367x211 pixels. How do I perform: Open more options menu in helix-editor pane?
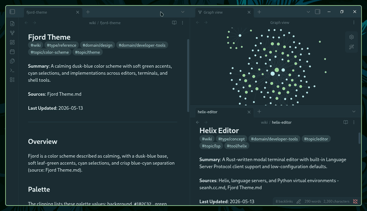click(354, 122)
